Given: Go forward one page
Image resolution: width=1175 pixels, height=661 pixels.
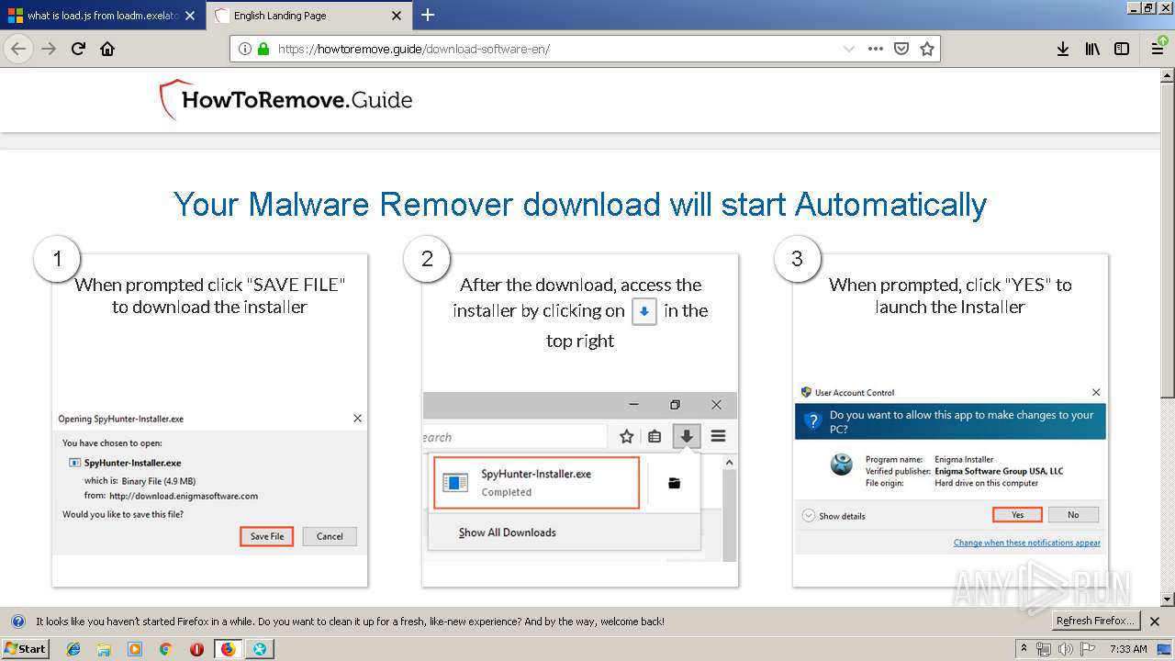Looking at the screenshot, I should pos(49,49).
